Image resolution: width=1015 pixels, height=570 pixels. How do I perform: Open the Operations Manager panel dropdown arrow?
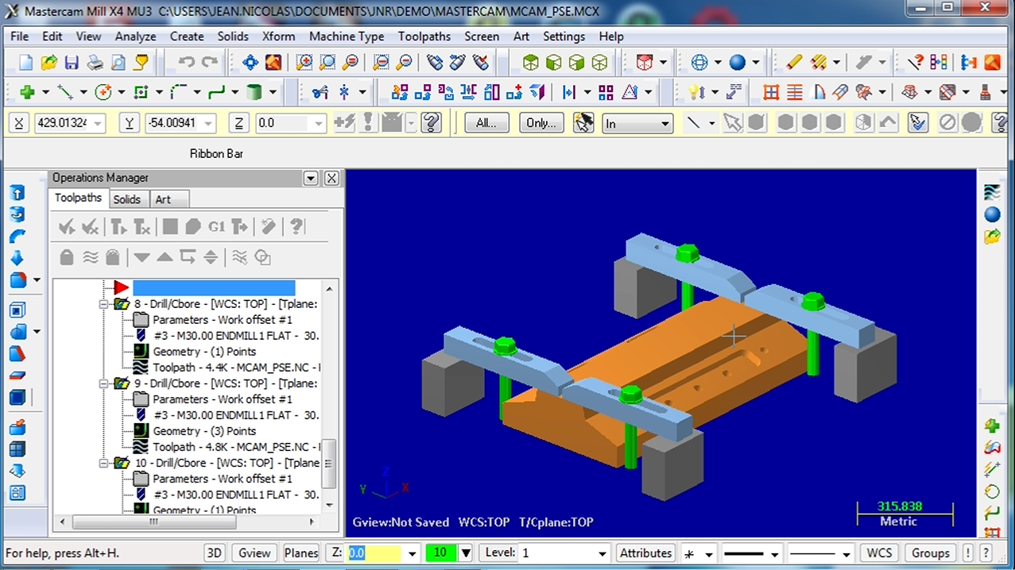pyautogui.click(x=311, y=178)
